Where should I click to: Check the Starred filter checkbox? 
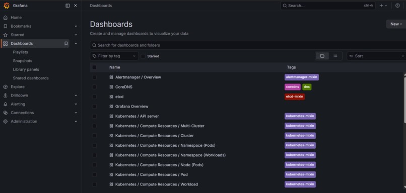click(143, 56)
